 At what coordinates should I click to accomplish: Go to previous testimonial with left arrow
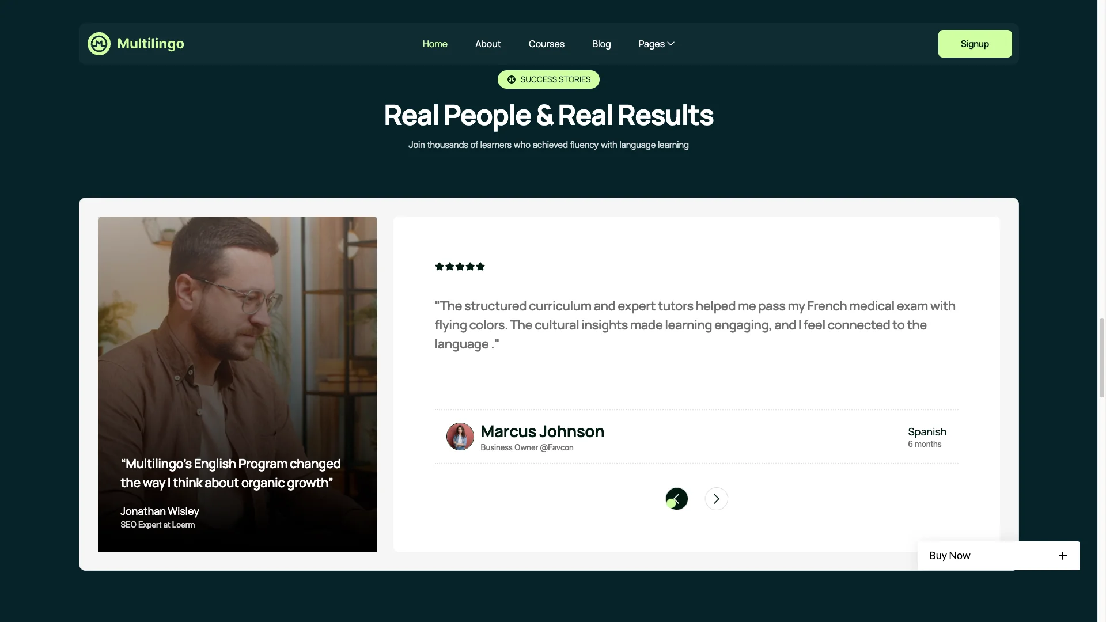coord(677,499)
